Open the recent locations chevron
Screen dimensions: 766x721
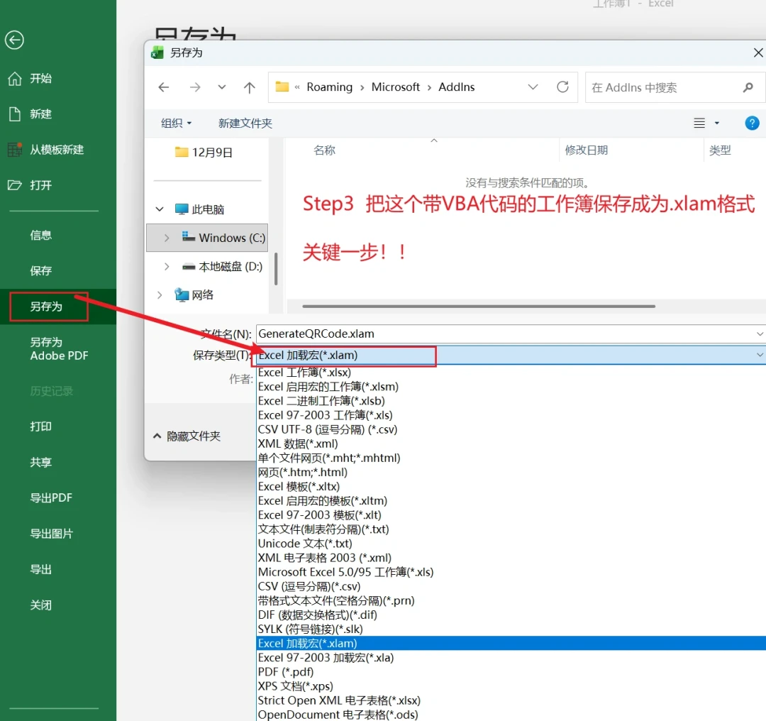(222, 87)
